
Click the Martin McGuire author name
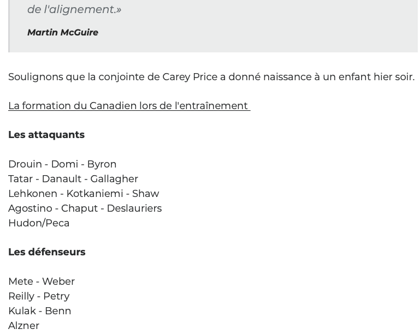coord(63,32)
